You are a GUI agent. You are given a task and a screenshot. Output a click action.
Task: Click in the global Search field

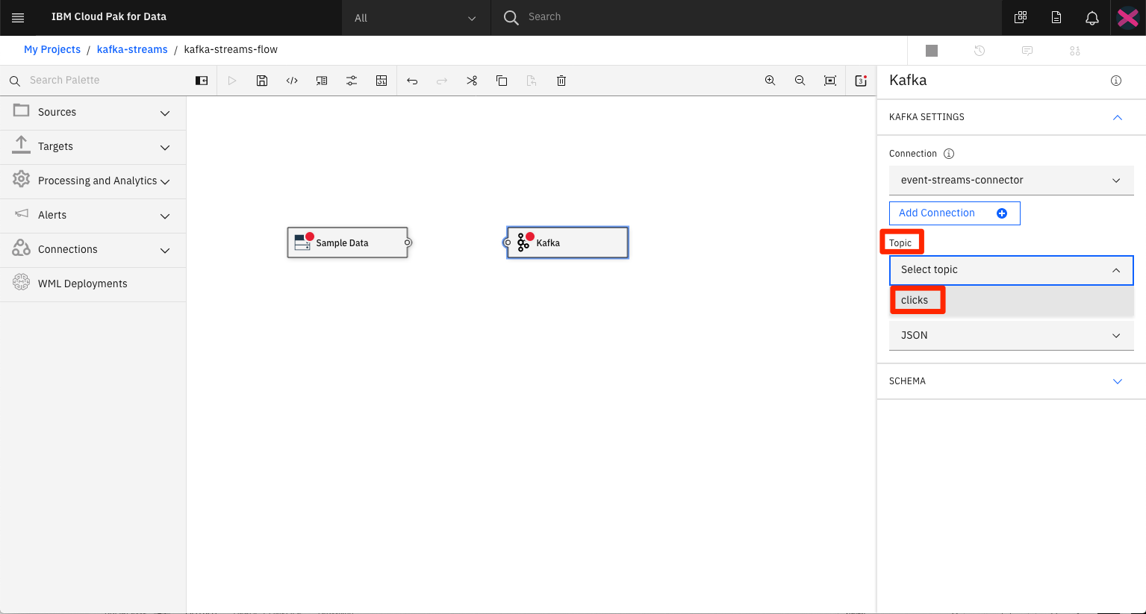[x=747, y=17]
